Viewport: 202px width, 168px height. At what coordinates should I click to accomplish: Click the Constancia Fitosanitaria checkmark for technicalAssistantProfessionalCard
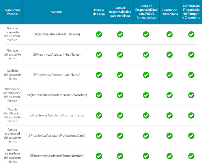point(170,136)
